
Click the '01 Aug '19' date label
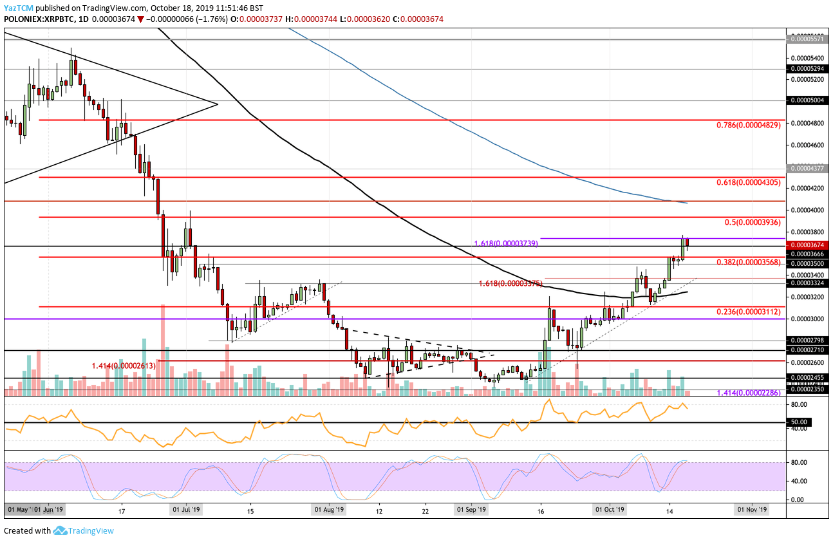[330, 510]
